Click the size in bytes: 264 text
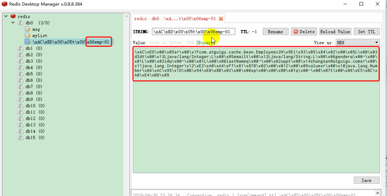The width and height of the screenshot is (387, 196). click(172, 42)
